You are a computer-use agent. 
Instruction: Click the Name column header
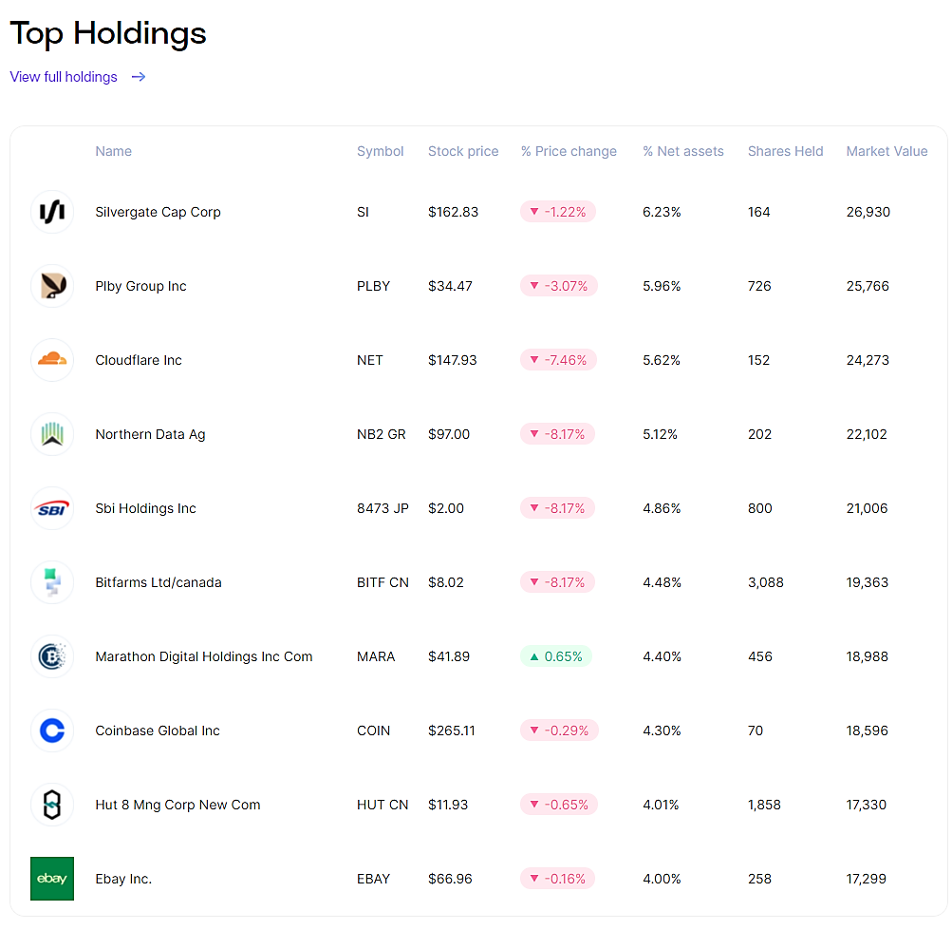coord(114,151)
